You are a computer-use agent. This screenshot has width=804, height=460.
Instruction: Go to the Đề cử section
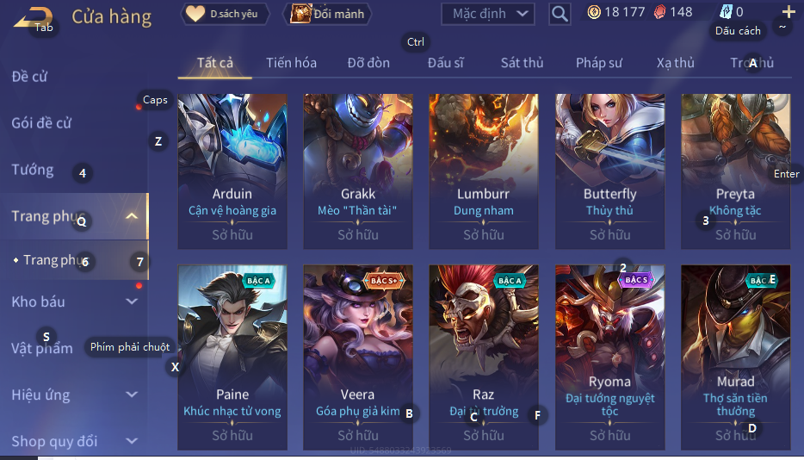[x=29, y=77]
